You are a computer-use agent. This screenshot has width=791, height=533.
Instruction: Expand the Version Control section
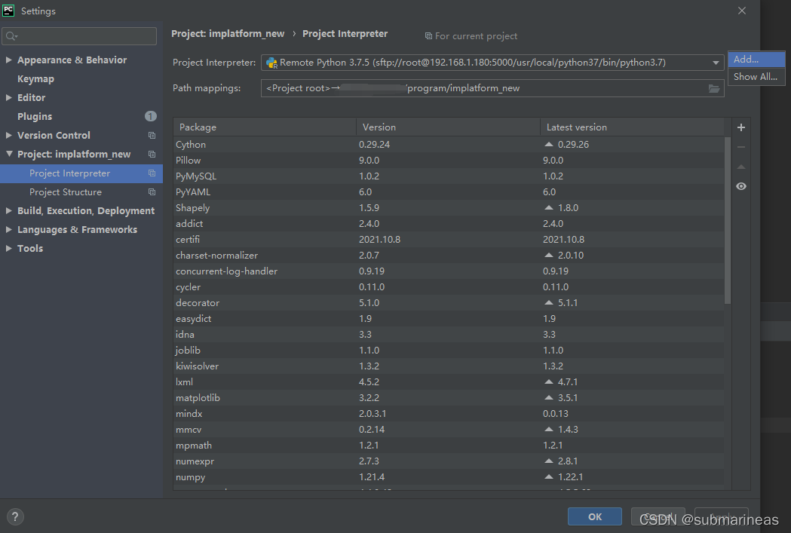click(x=8, y=135)
